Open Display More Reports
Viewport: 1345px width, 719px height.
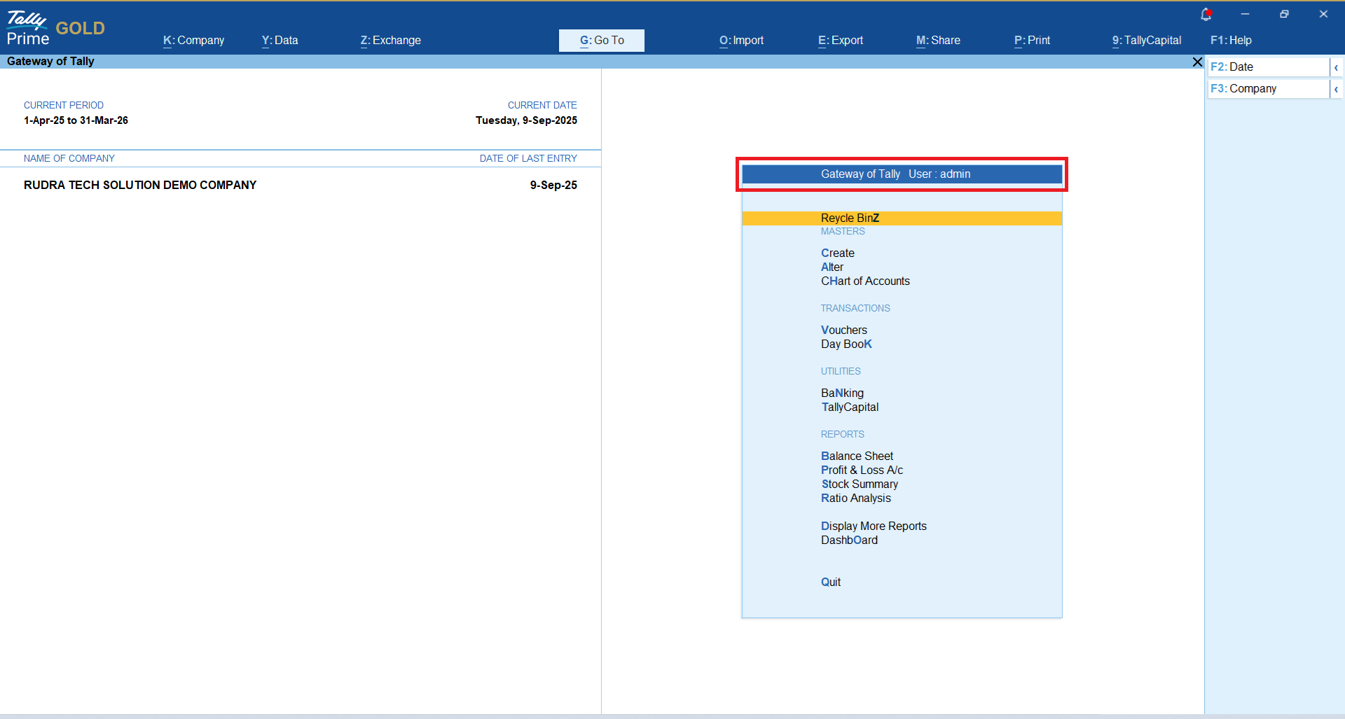(x=874, y=526)
